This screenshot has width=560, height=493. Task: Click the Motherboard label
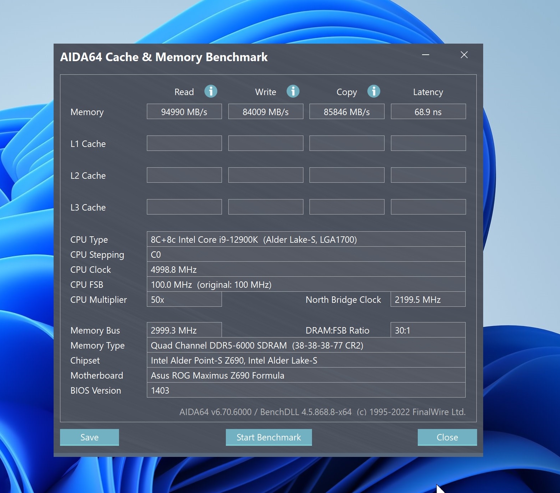pyautogui.click(x=96, y=375)
